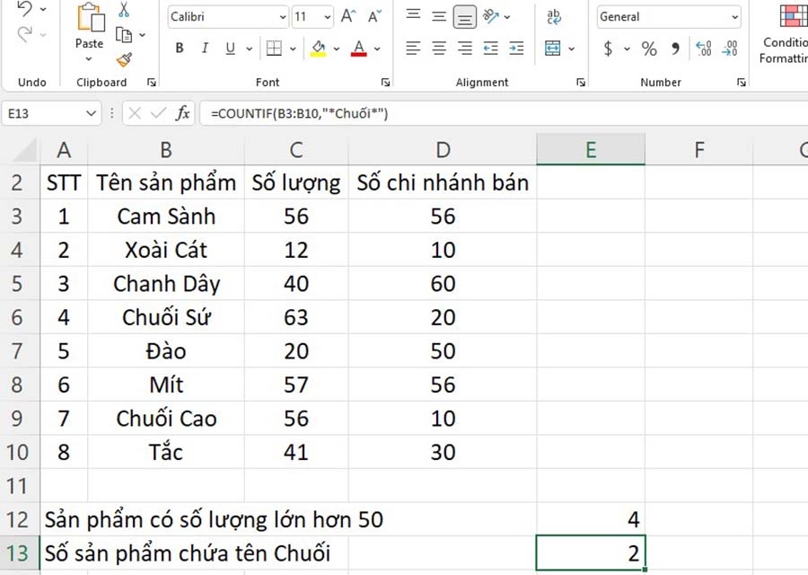
Task: Toggle Italic formatting
Action: pyautogui.click(x=205, y=49)
